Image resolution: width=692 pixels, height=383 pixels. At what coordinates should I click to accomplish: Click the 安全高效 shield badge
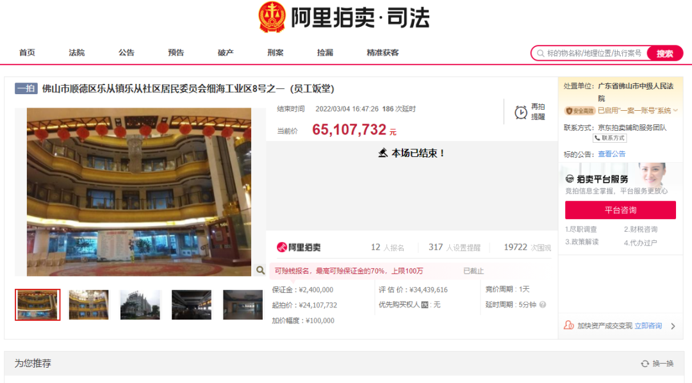580,111
